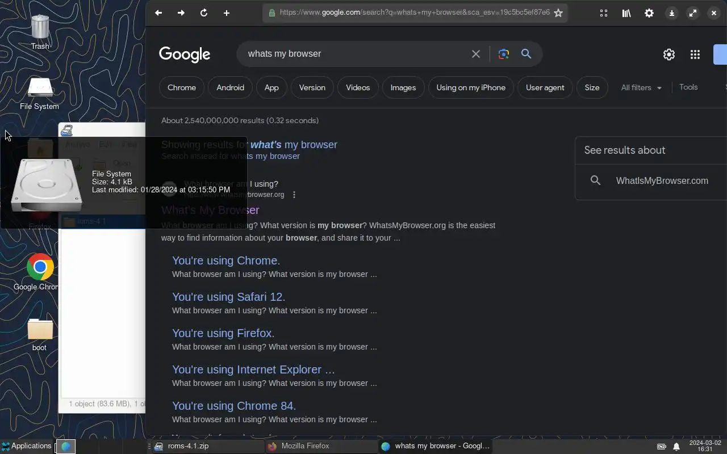
Task: Select the User agent chip
Action: click(x=545, y=87)
